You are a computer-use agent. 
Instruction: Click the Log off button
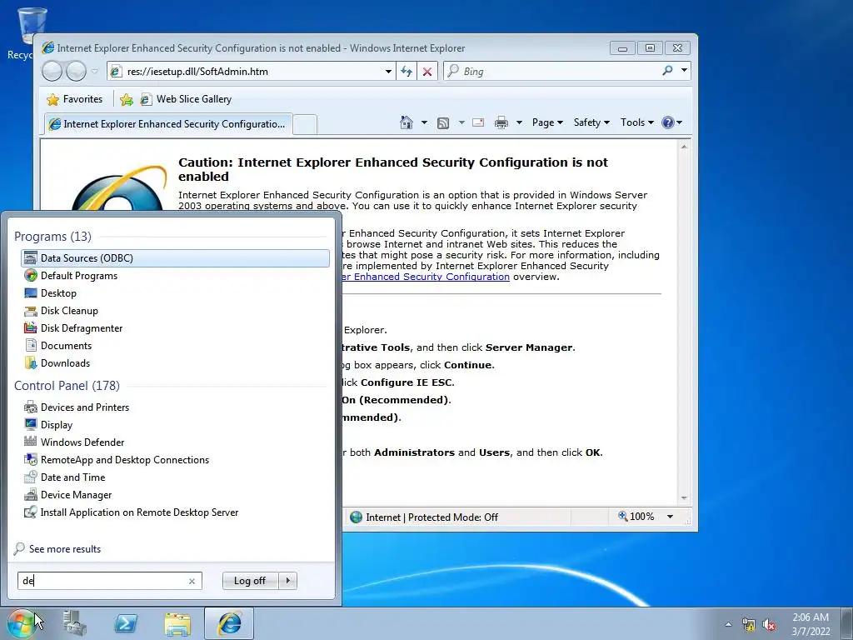pyautogui.click(x=250, y=581)
